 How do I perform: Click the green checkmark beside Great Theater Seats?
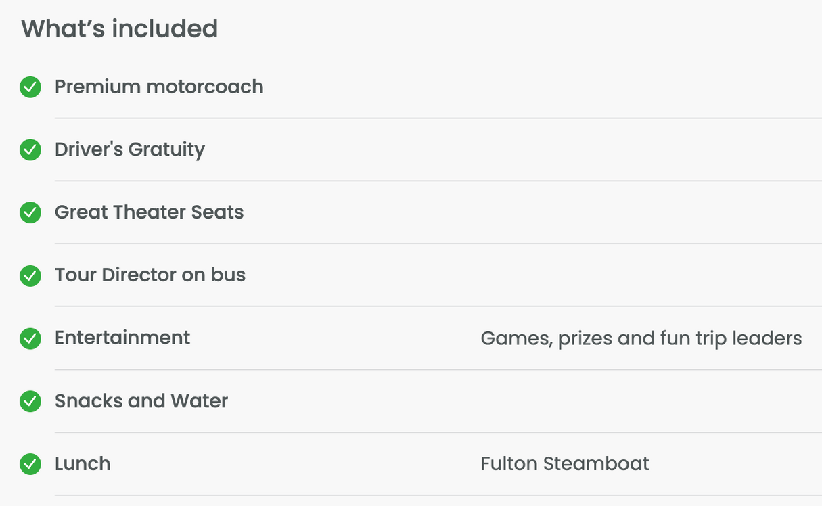coord(30,213)
